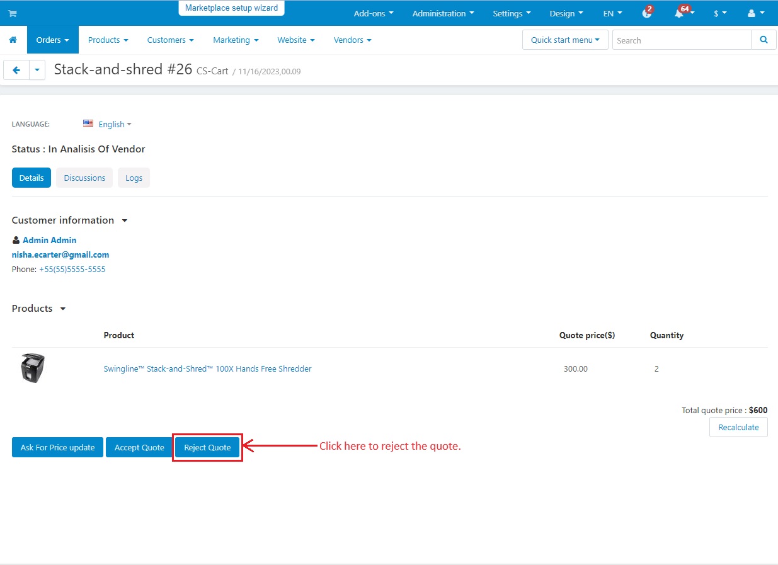Switch to the Discussions tab
Screen dimensions: 778x565
(x=84, y=178)
